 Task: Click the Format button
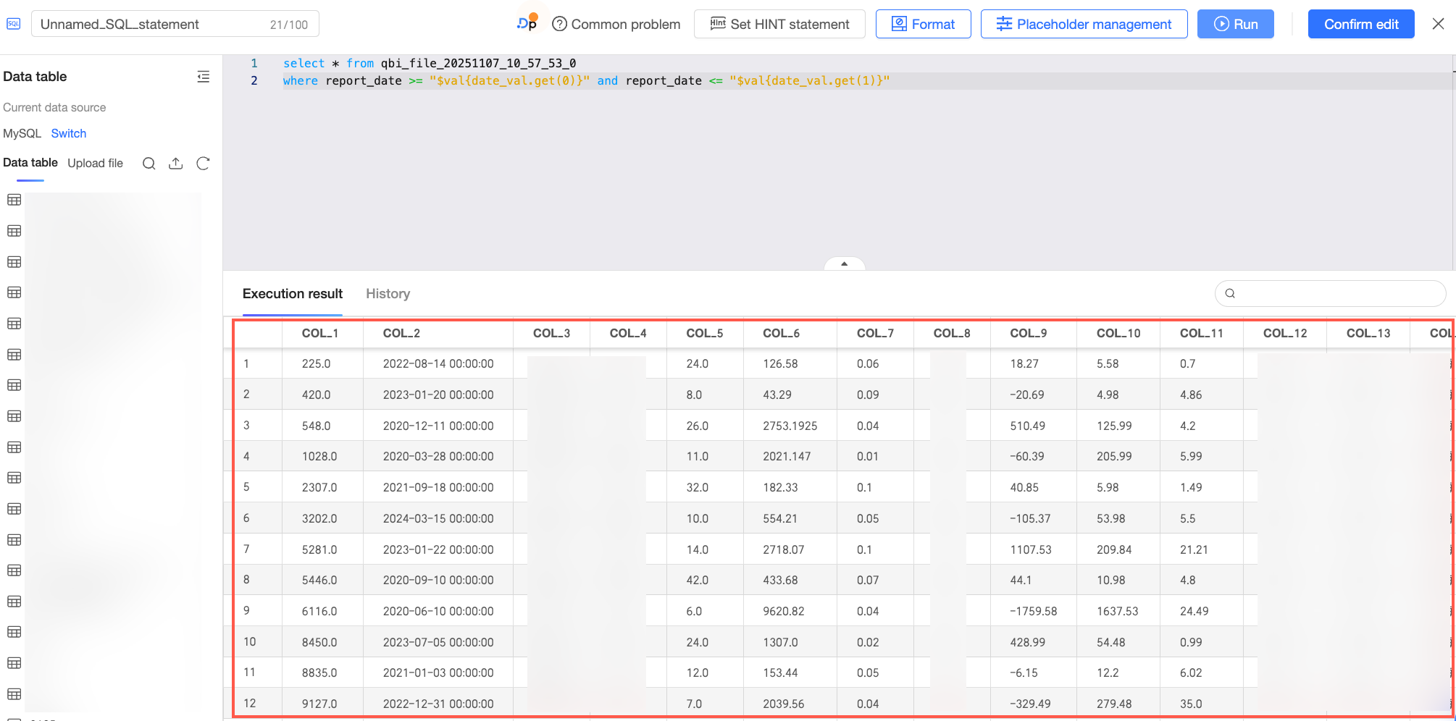(923, 24)
